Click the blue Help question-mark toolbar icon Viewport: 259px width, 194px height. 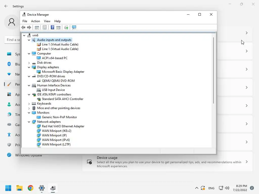pyautogui.click(x=52, y=27)
